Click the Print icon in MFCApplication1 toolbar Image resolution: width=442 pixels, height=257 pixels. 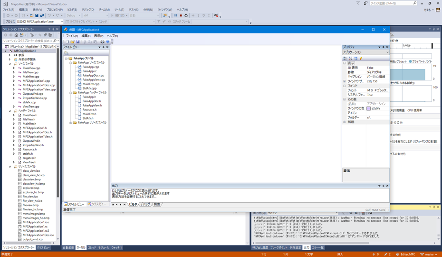tap(102, 42)
